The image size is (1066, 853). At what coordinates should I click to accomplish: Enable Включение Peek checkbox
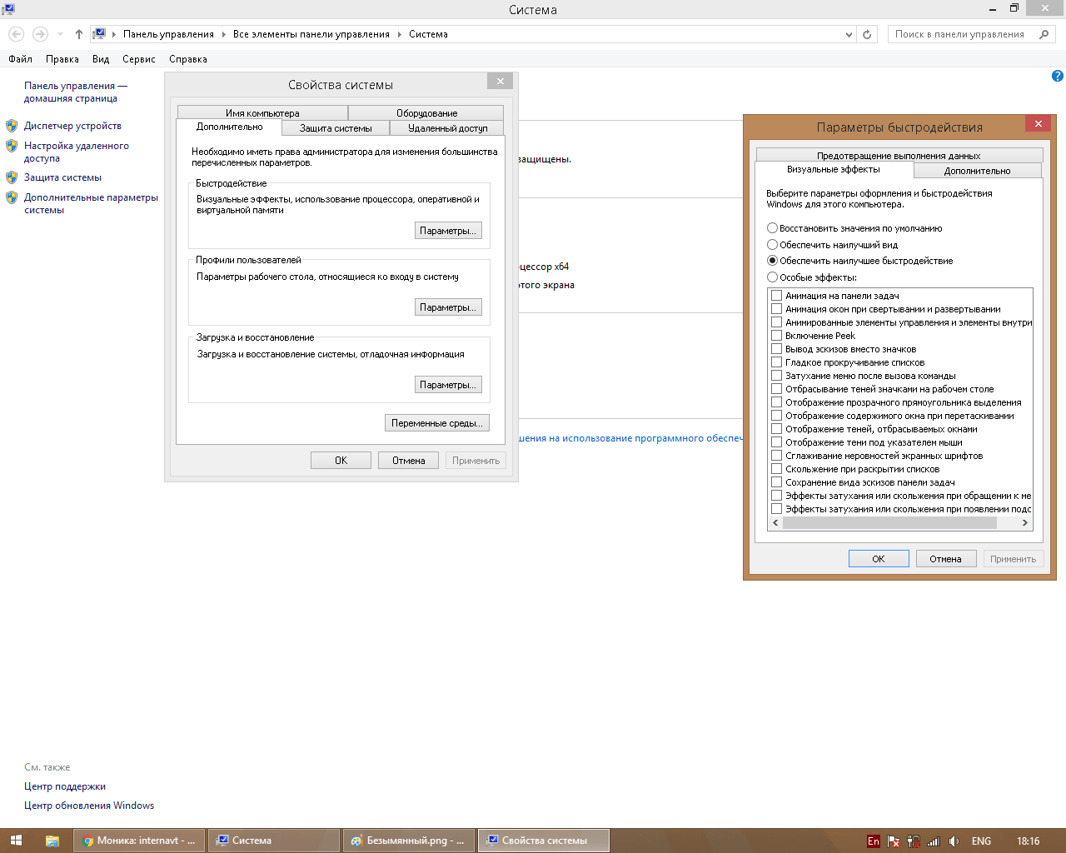[777, 336]
